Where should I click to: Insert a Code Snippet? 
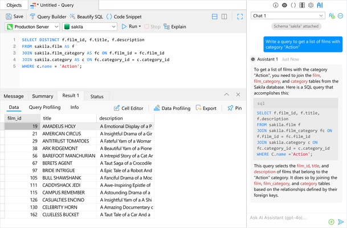point(124,17)
